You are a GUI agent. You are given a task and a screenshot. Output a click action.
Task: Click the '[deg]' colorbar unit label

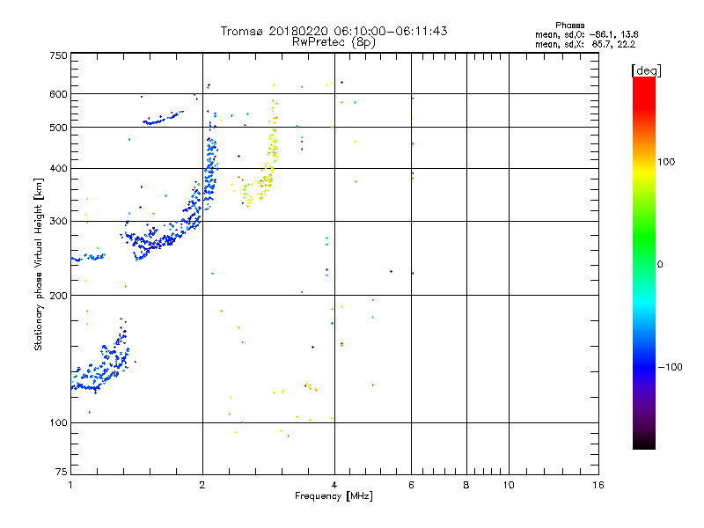click(x=646, y=70)
